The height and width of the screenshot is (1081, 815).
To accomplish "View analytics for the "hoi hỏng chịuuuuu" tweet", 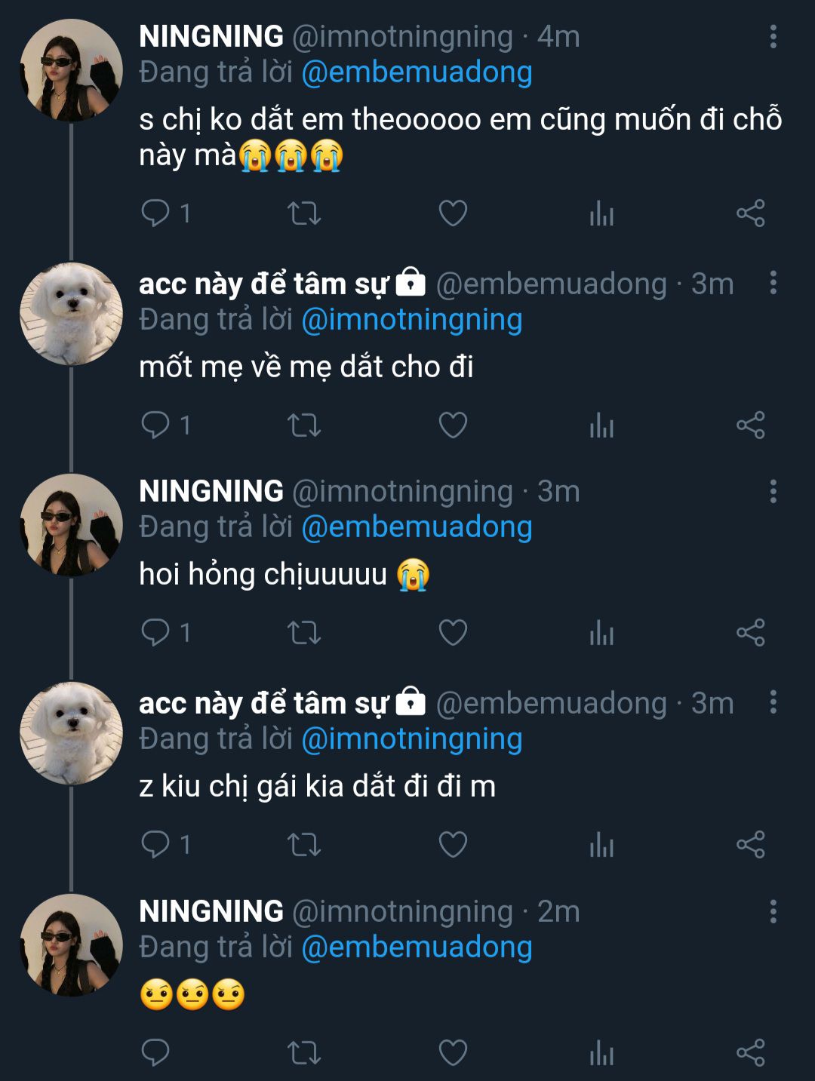I will coord(601,632).
